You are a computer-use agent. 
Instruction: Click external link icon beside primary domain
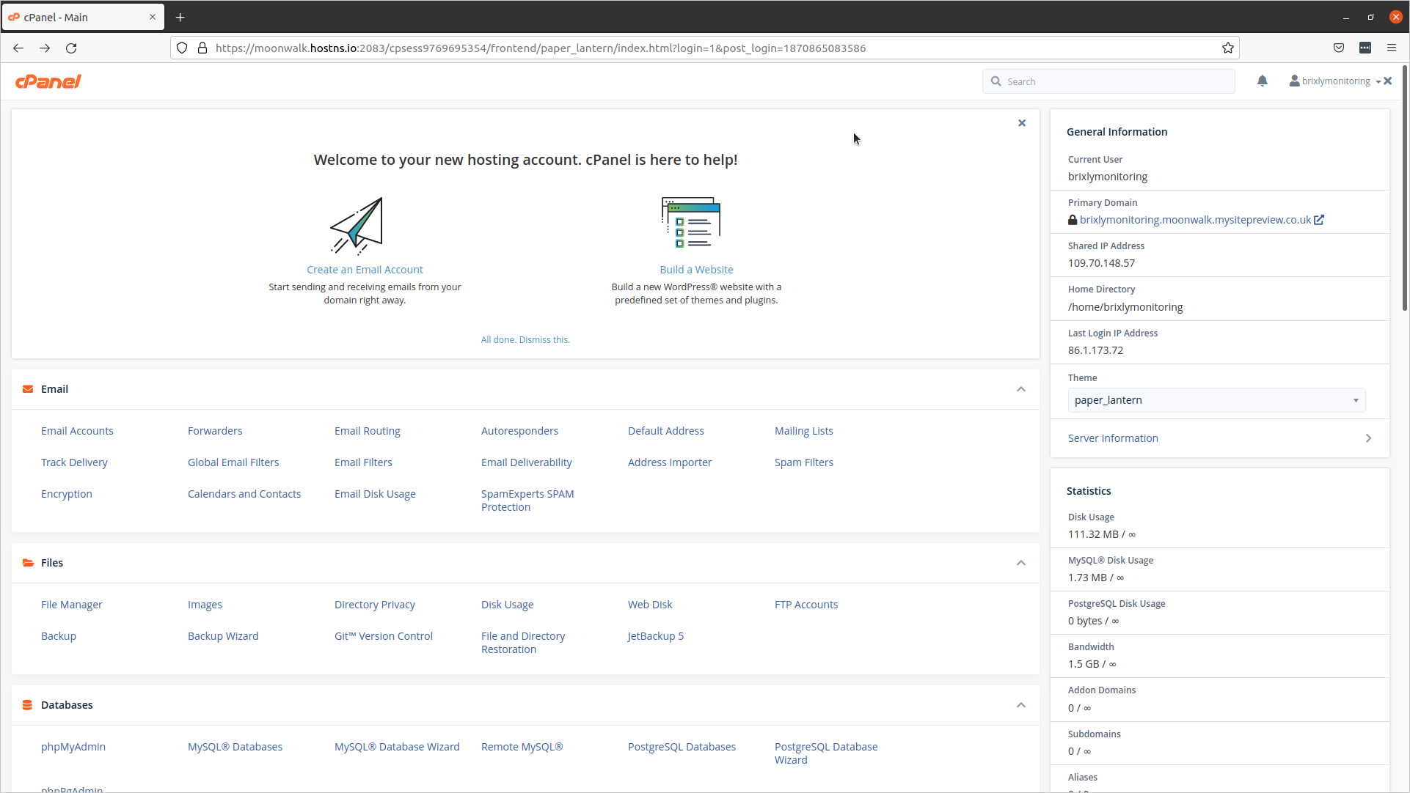click(1319, 220)
